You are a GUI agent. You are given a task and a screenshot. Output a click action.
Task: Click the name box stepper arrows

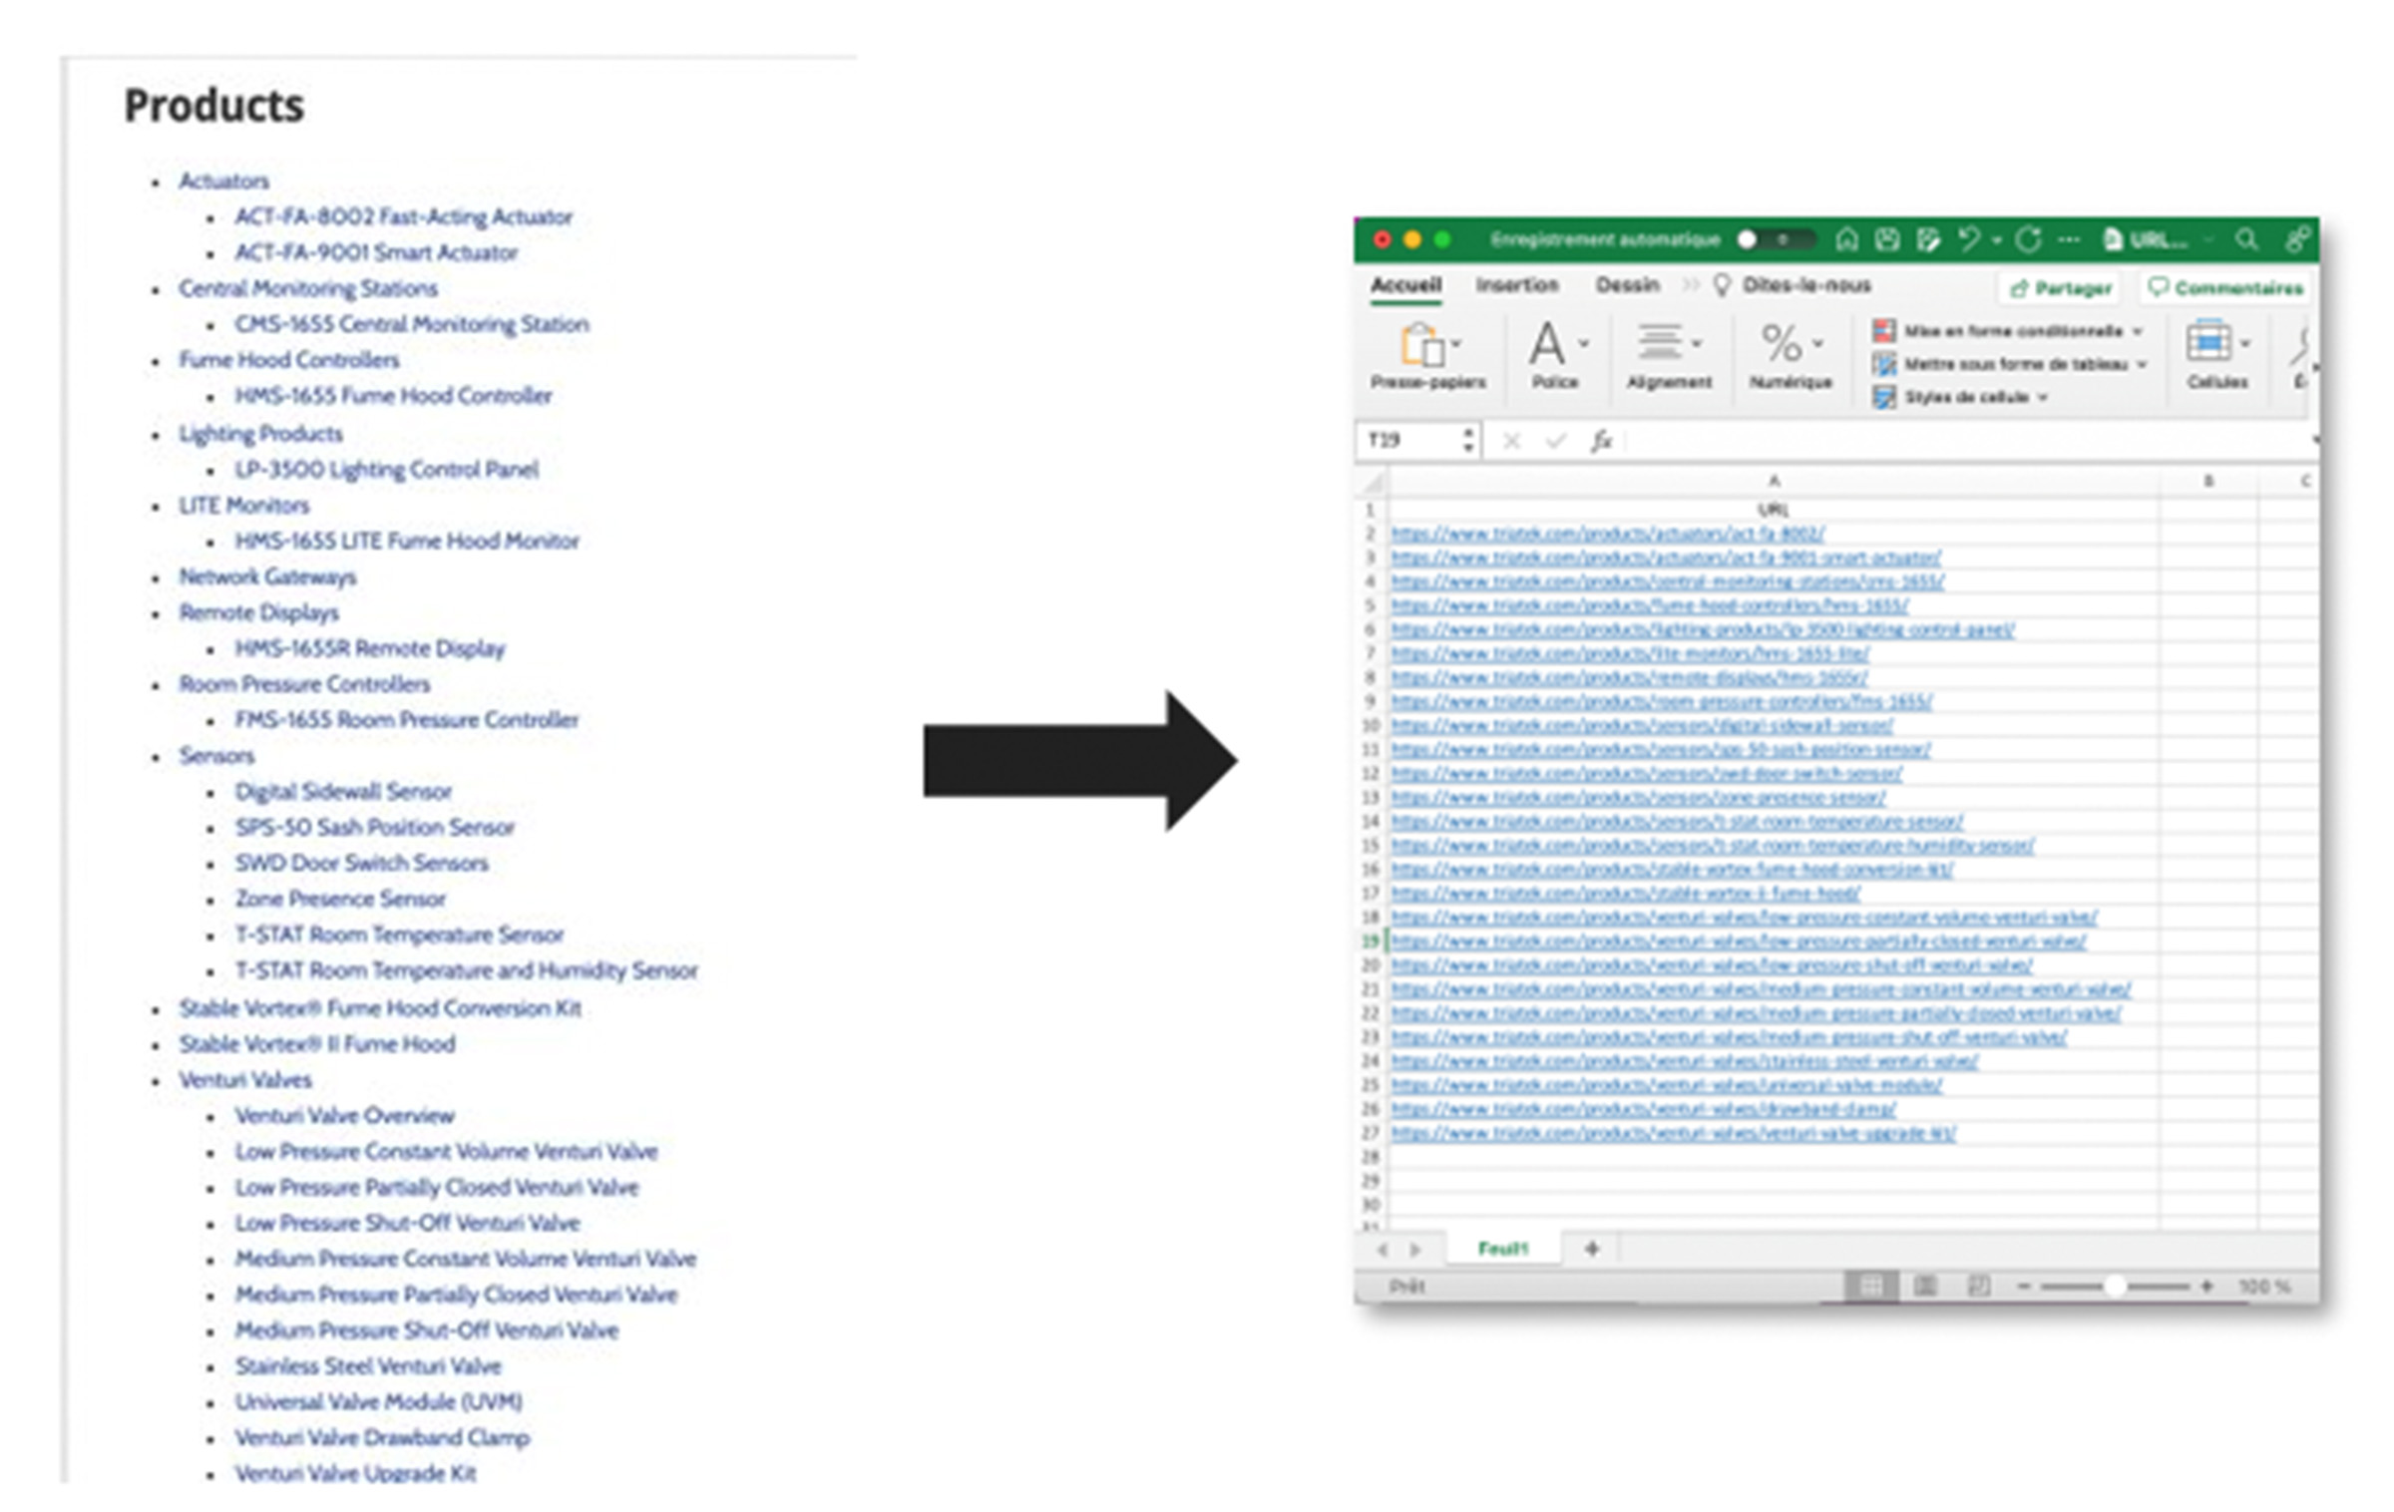(1468, 440)
